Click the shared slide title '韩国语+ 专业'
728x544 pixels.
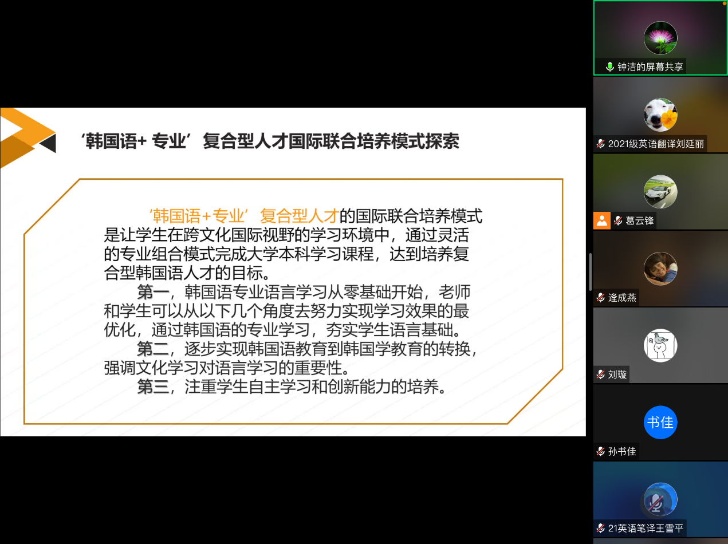(x=136, y=141)
